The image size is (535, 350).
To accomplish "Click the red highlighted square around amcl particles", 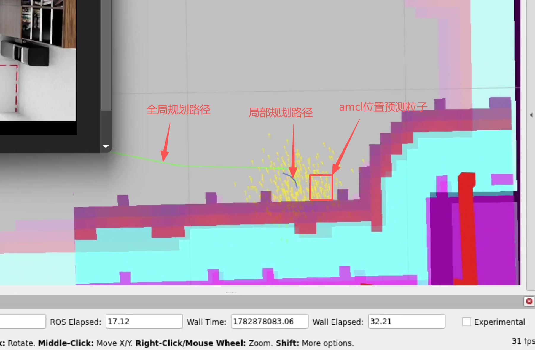I will coord(321,187).
